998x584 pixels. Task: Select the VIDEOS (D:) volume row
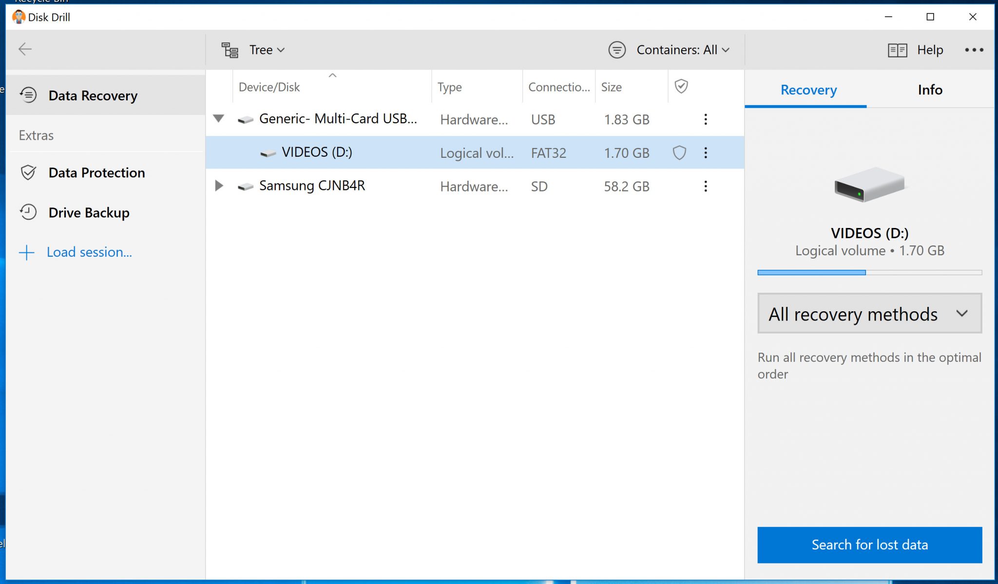(475, 152)
